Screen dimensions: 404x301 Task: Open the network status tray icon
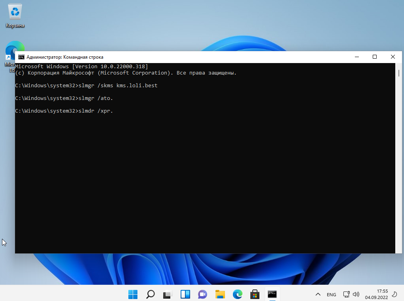[x=346, y=294]
